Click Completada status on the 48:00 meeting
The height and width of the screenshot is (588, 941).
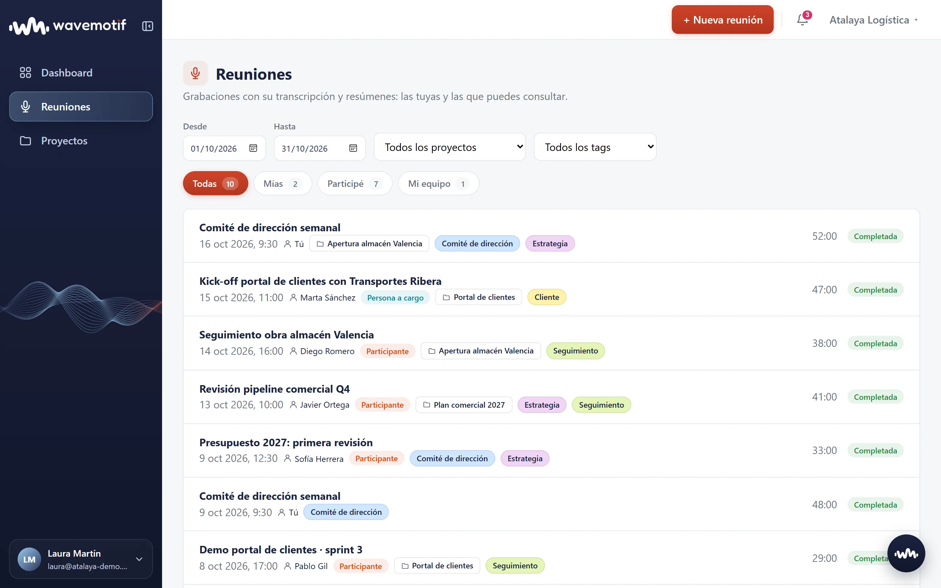(875, 505)
